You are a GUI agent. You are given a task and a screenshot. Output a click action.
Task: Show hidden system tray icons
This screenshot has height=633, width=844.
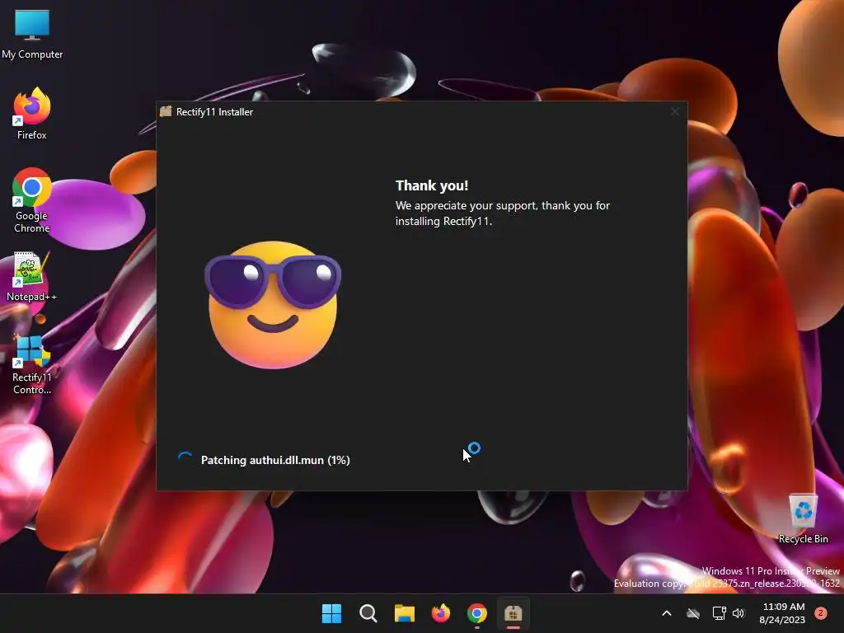point(666,613)
